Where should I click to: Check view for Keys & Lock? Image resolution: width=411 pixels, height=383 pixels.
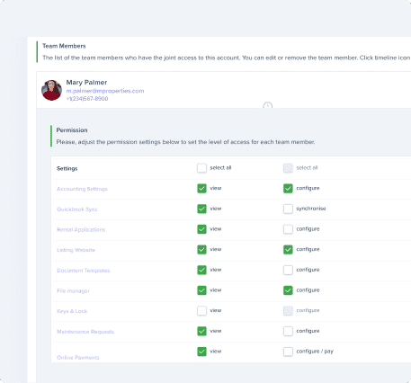pyautogui.click(x=201, y=311)
